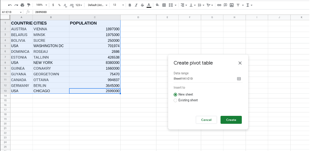Close the Create pivot table dialog
The height and width of the screenshot is (151, 310).
pyautogui.click(x=240, y=63)
